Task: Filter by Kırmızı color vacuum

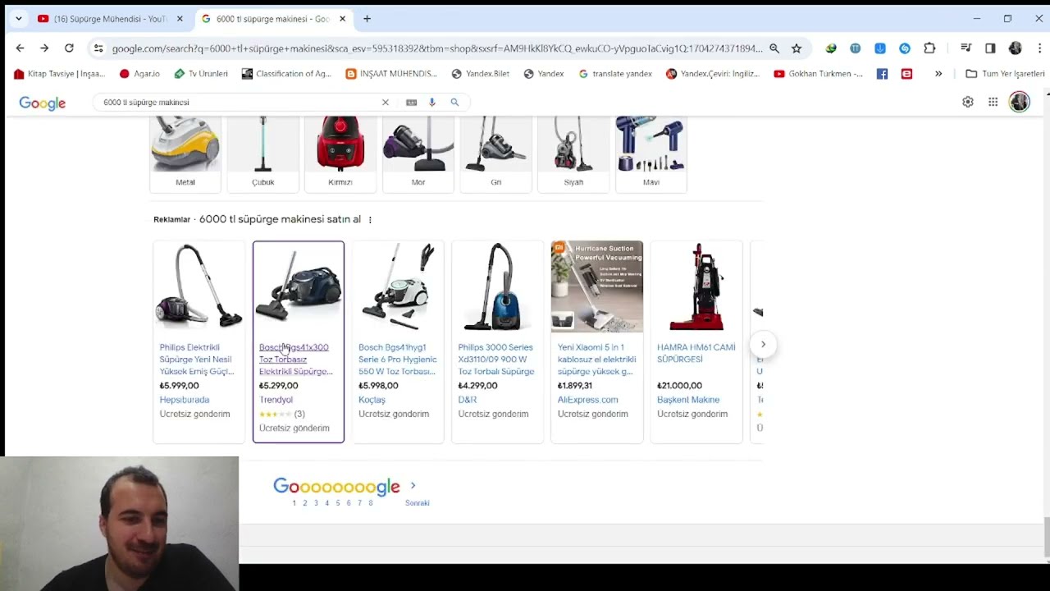Action: pos(340,153)
